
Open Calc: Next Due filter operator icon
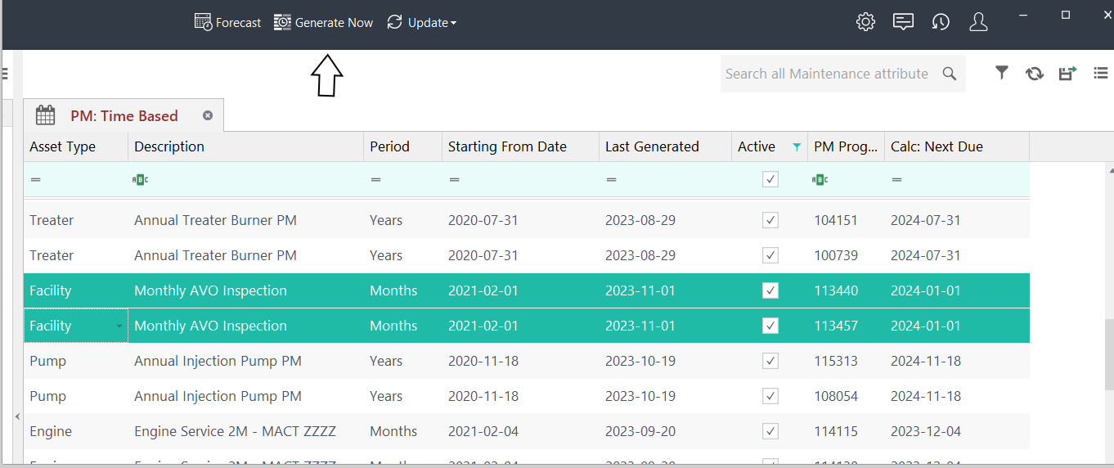click(x=896, y=179)
